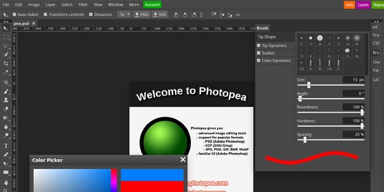The height and width of the screenshot is (192, 384).
Task: Click the orange Info button
Action: (x=349, y=5)
